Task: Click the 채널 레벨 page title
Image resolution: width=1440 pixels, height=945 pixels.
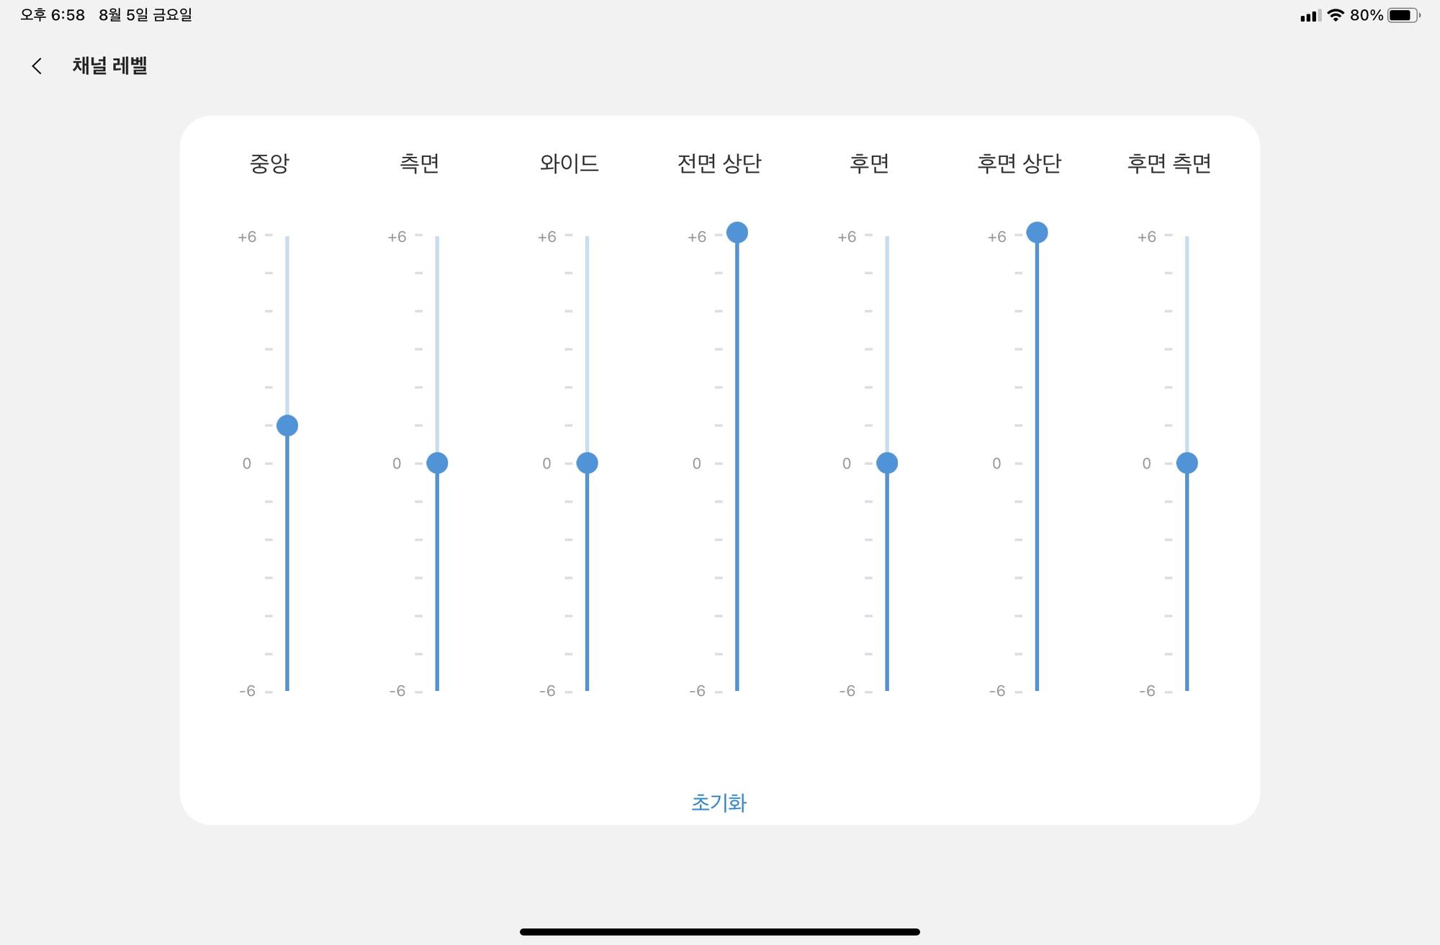Action: 109,65
